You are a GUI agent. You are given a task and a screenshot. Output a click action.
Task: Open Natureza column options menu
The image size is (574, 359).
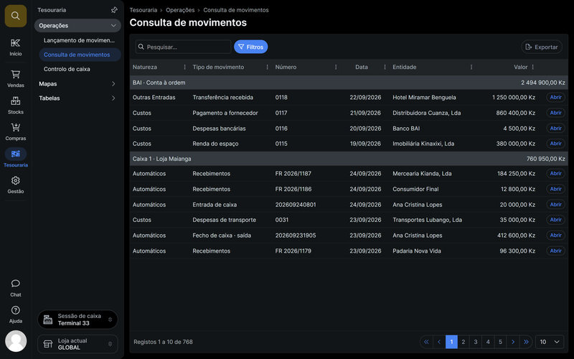pyautogui.click(x=184, y=67)
